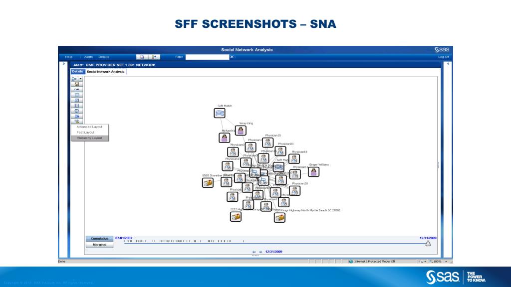Select the Physician03 node
The image size is (511, 287).
coord(280,151)
